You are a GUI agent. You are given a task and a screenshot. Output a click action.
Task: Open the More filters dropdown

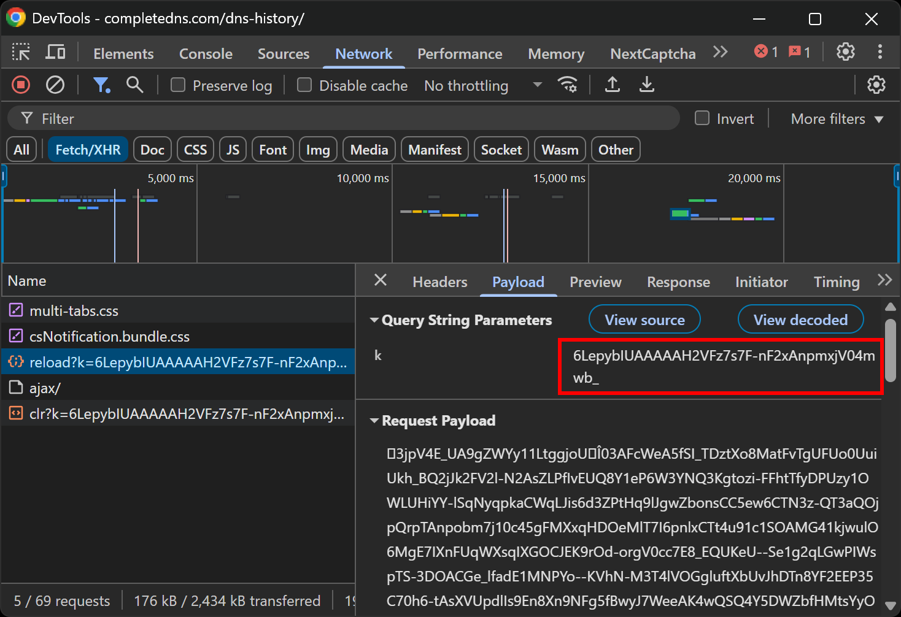tap(837, 118)
